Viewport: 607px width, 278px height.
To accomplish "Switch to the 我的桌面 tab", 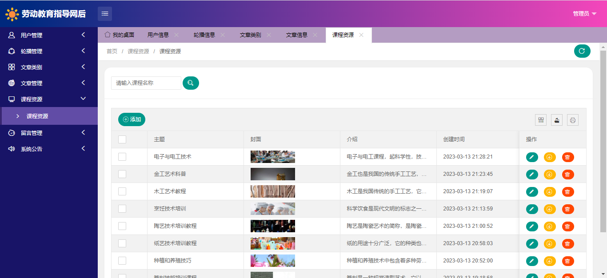I will click(119, 35).
